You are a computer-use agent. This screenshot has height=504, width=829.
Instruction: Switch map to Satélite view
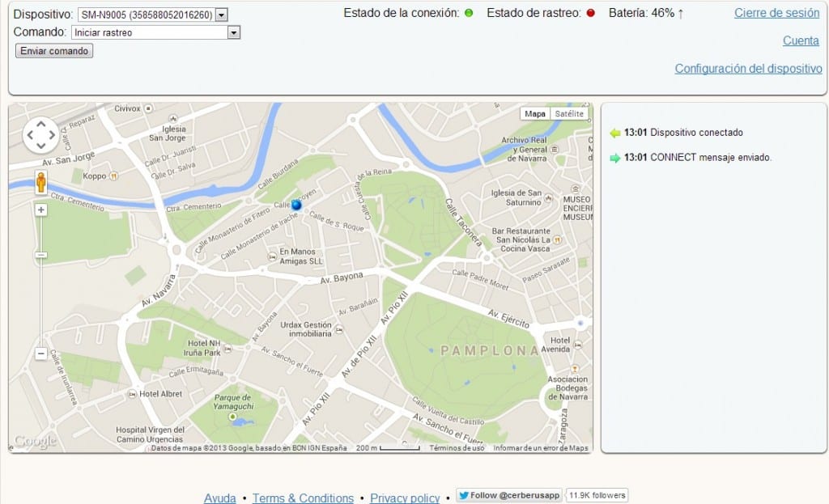(568, 114)
